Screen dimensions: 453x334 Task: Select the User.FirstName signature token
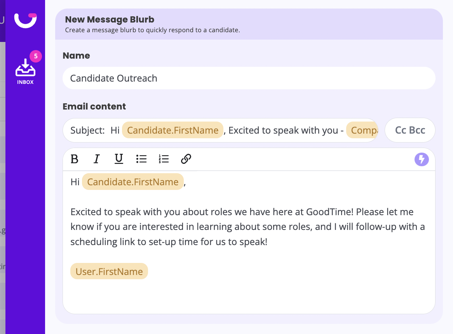click(x=109, y=271)
